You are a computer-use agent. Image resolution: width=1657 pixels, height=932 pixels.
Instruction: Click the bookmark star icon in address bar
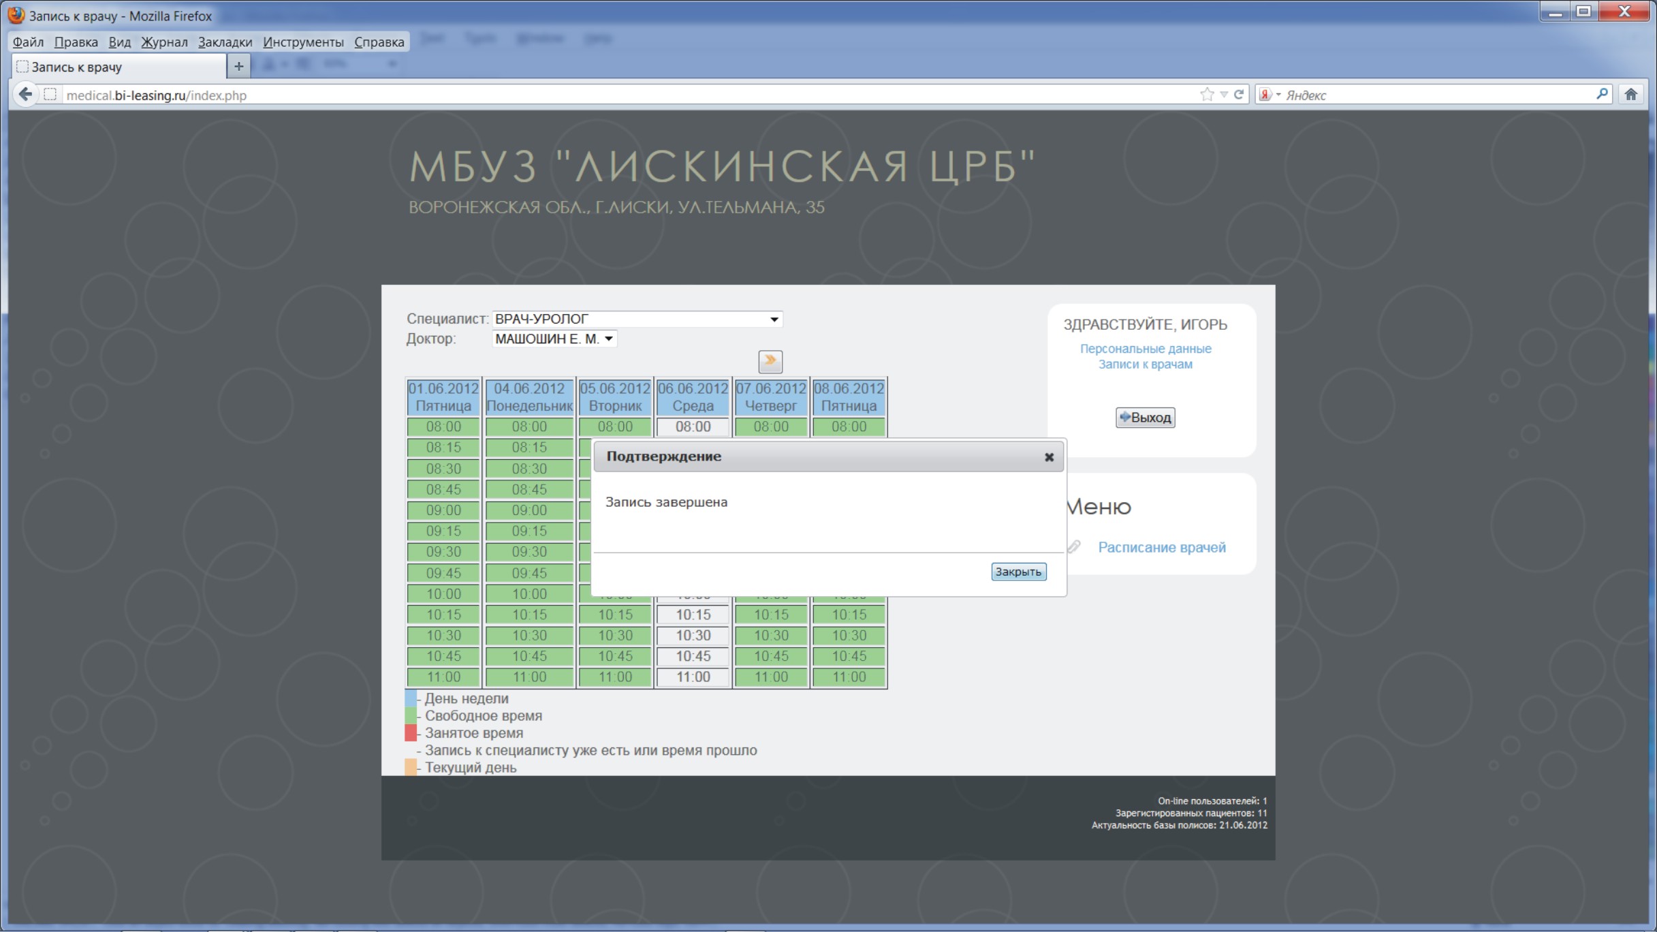(1207, 95)
